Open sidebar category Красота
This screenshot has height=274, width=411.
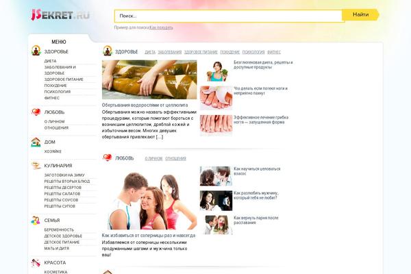(55, 263)
